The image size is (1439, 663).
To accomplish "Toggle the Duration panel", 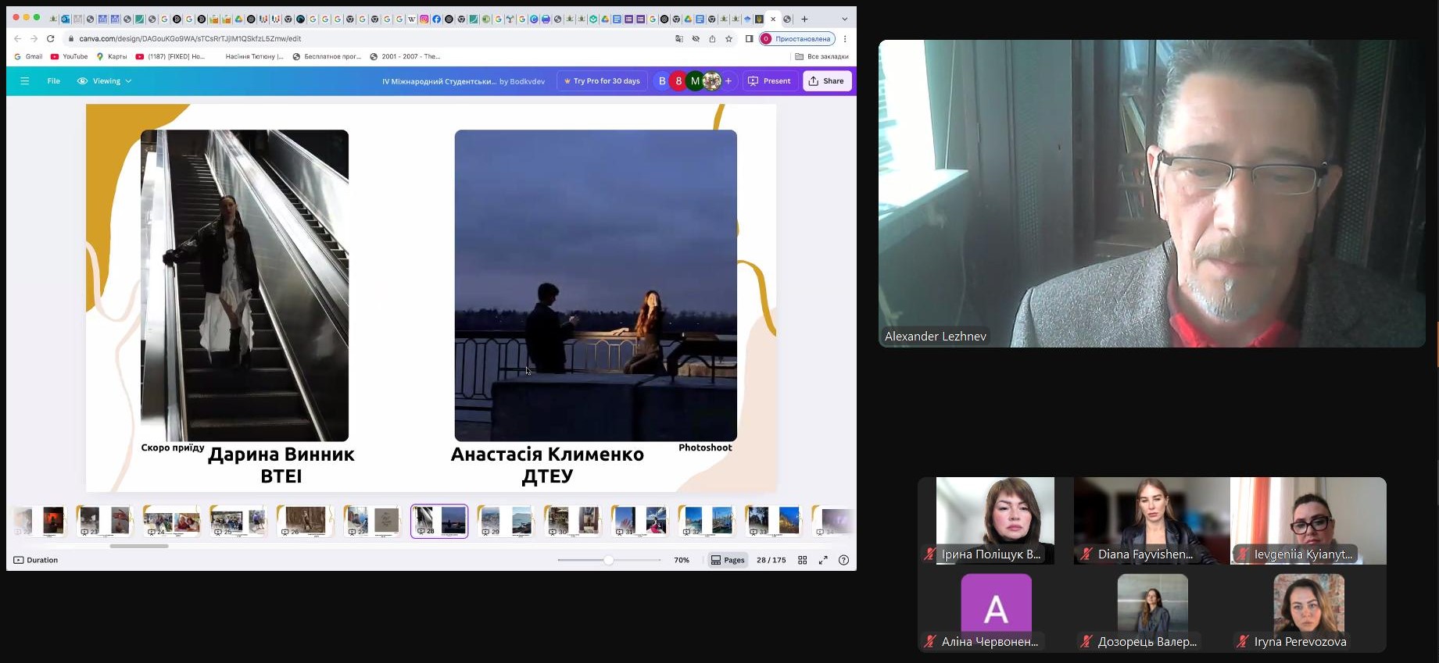I will (36, 560).
